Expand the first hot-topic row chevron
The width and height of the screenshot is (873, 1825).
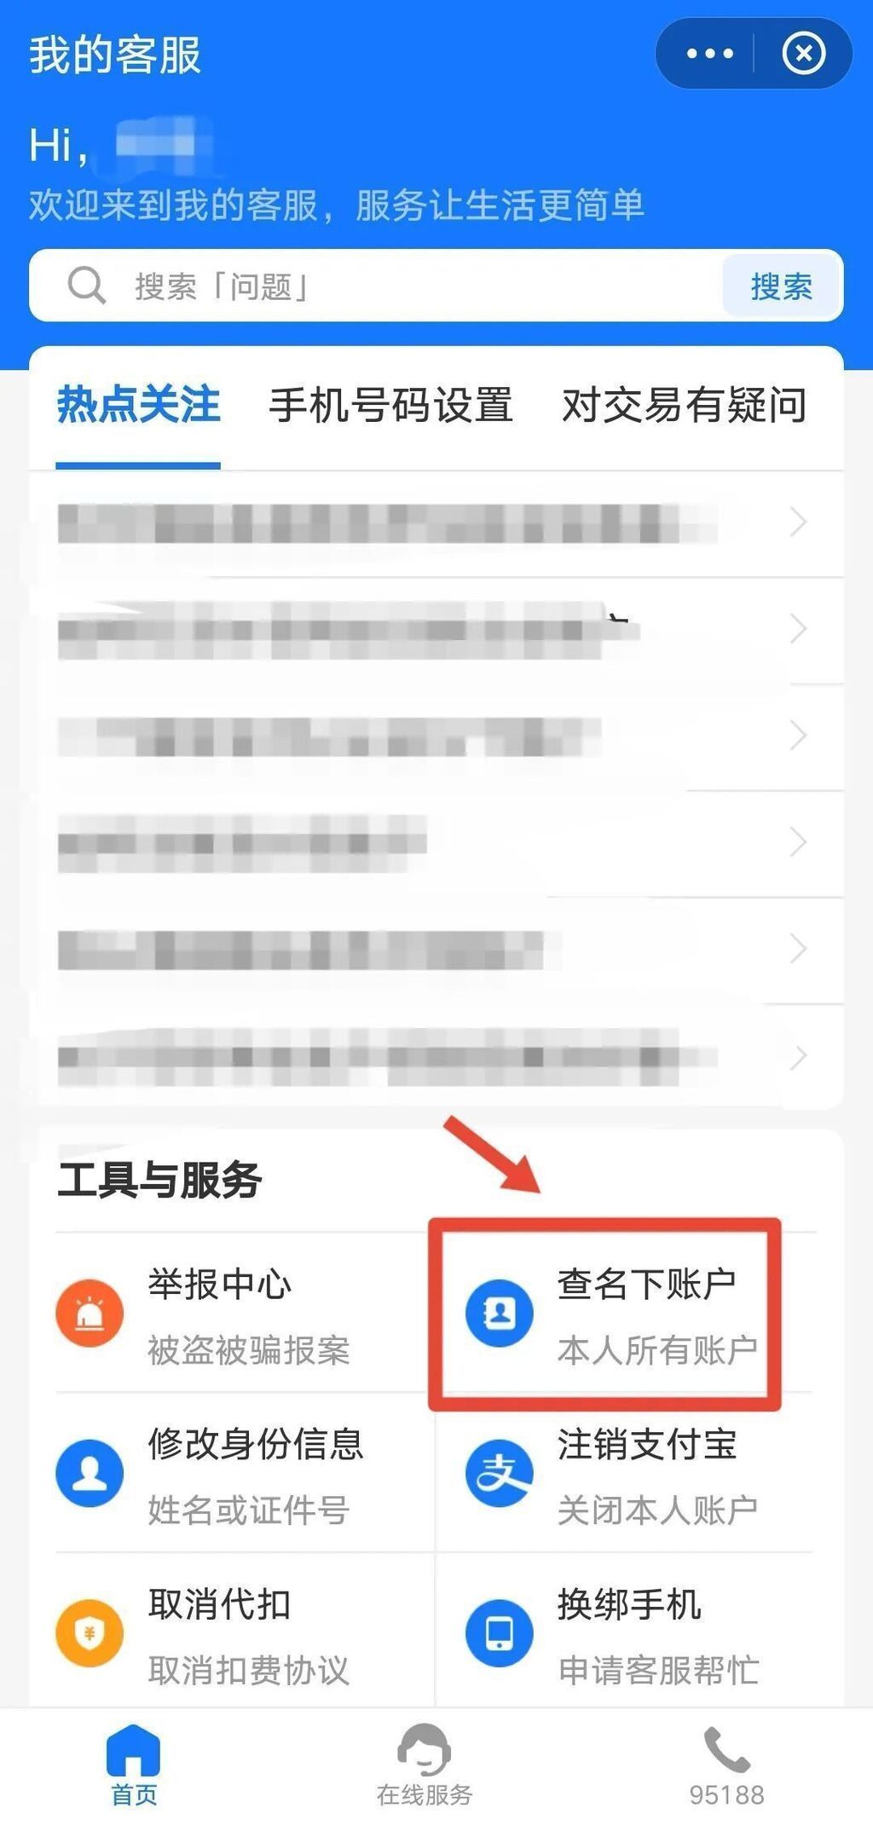pyautogui.click(x=798, y=522)
